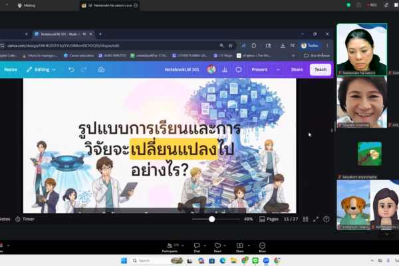Open the browser extensions puzzle icon
The width and height of the screenshot is (399, 266).
(x=254, y=46)
